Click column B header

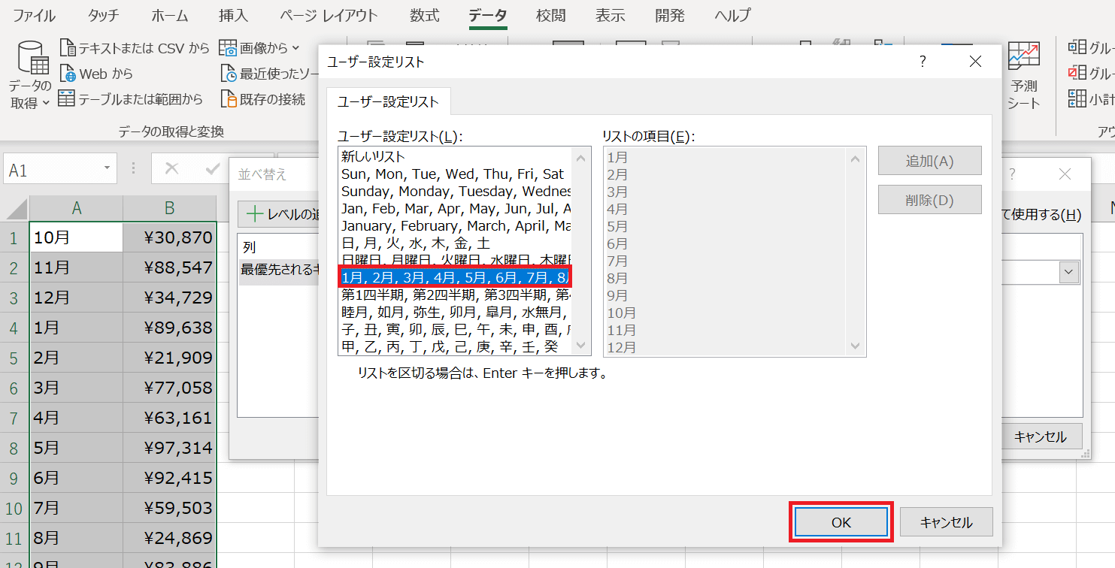click(170, 208)
